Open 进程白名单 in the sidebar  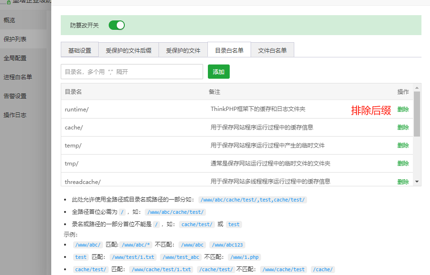(23, 77)
